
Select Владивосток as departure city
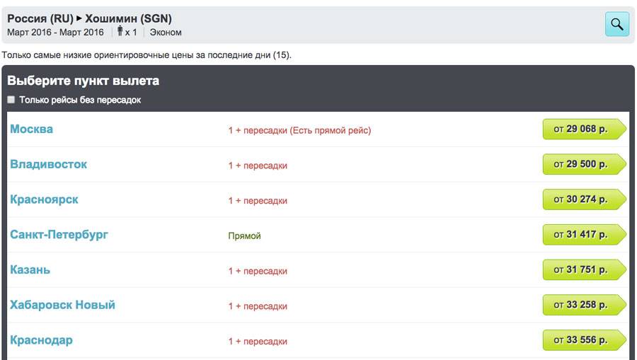(x=49, y=164)
